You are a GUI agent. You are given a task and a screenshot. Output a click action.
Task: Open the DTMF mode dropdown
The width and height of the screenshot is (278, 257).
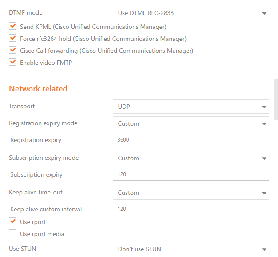(x=190, y=13)
